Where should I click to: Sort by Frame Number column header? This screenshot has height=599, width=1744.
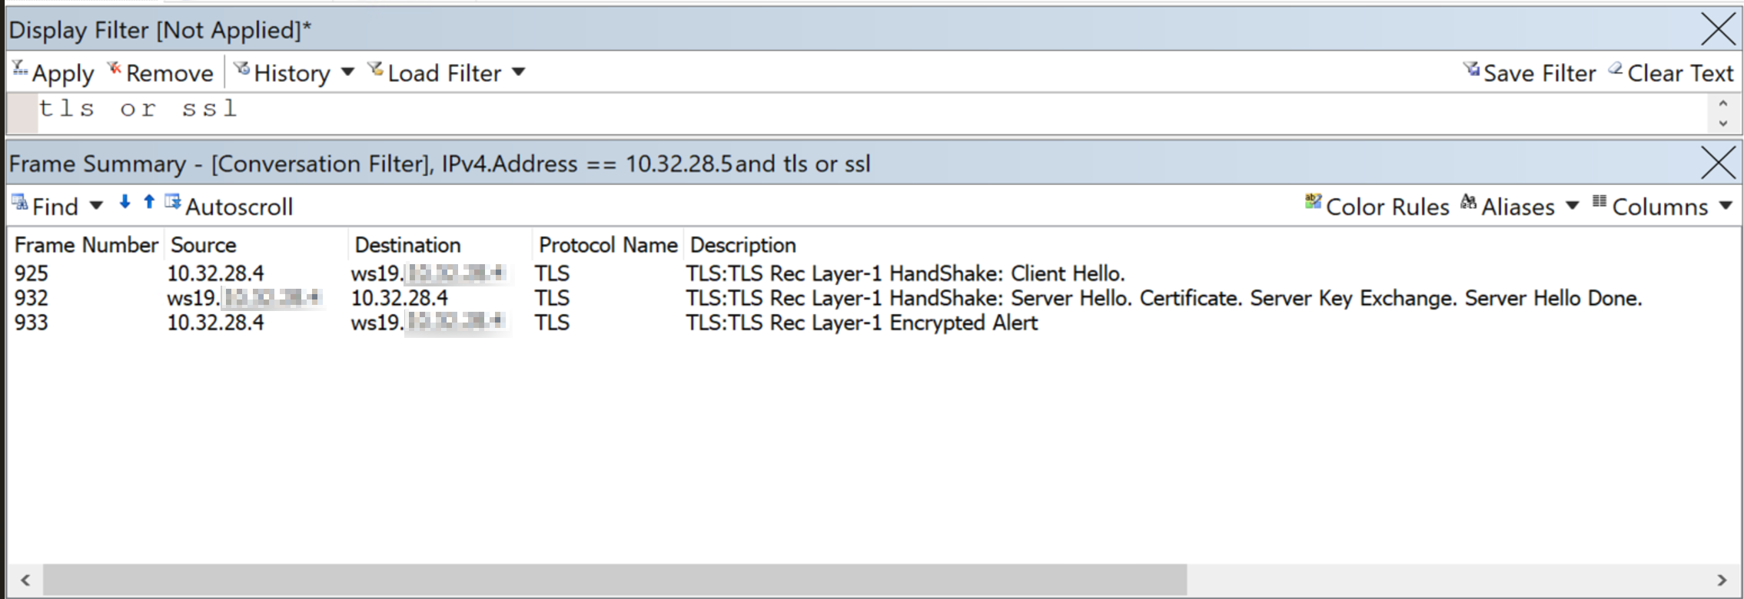pos(86,245)
